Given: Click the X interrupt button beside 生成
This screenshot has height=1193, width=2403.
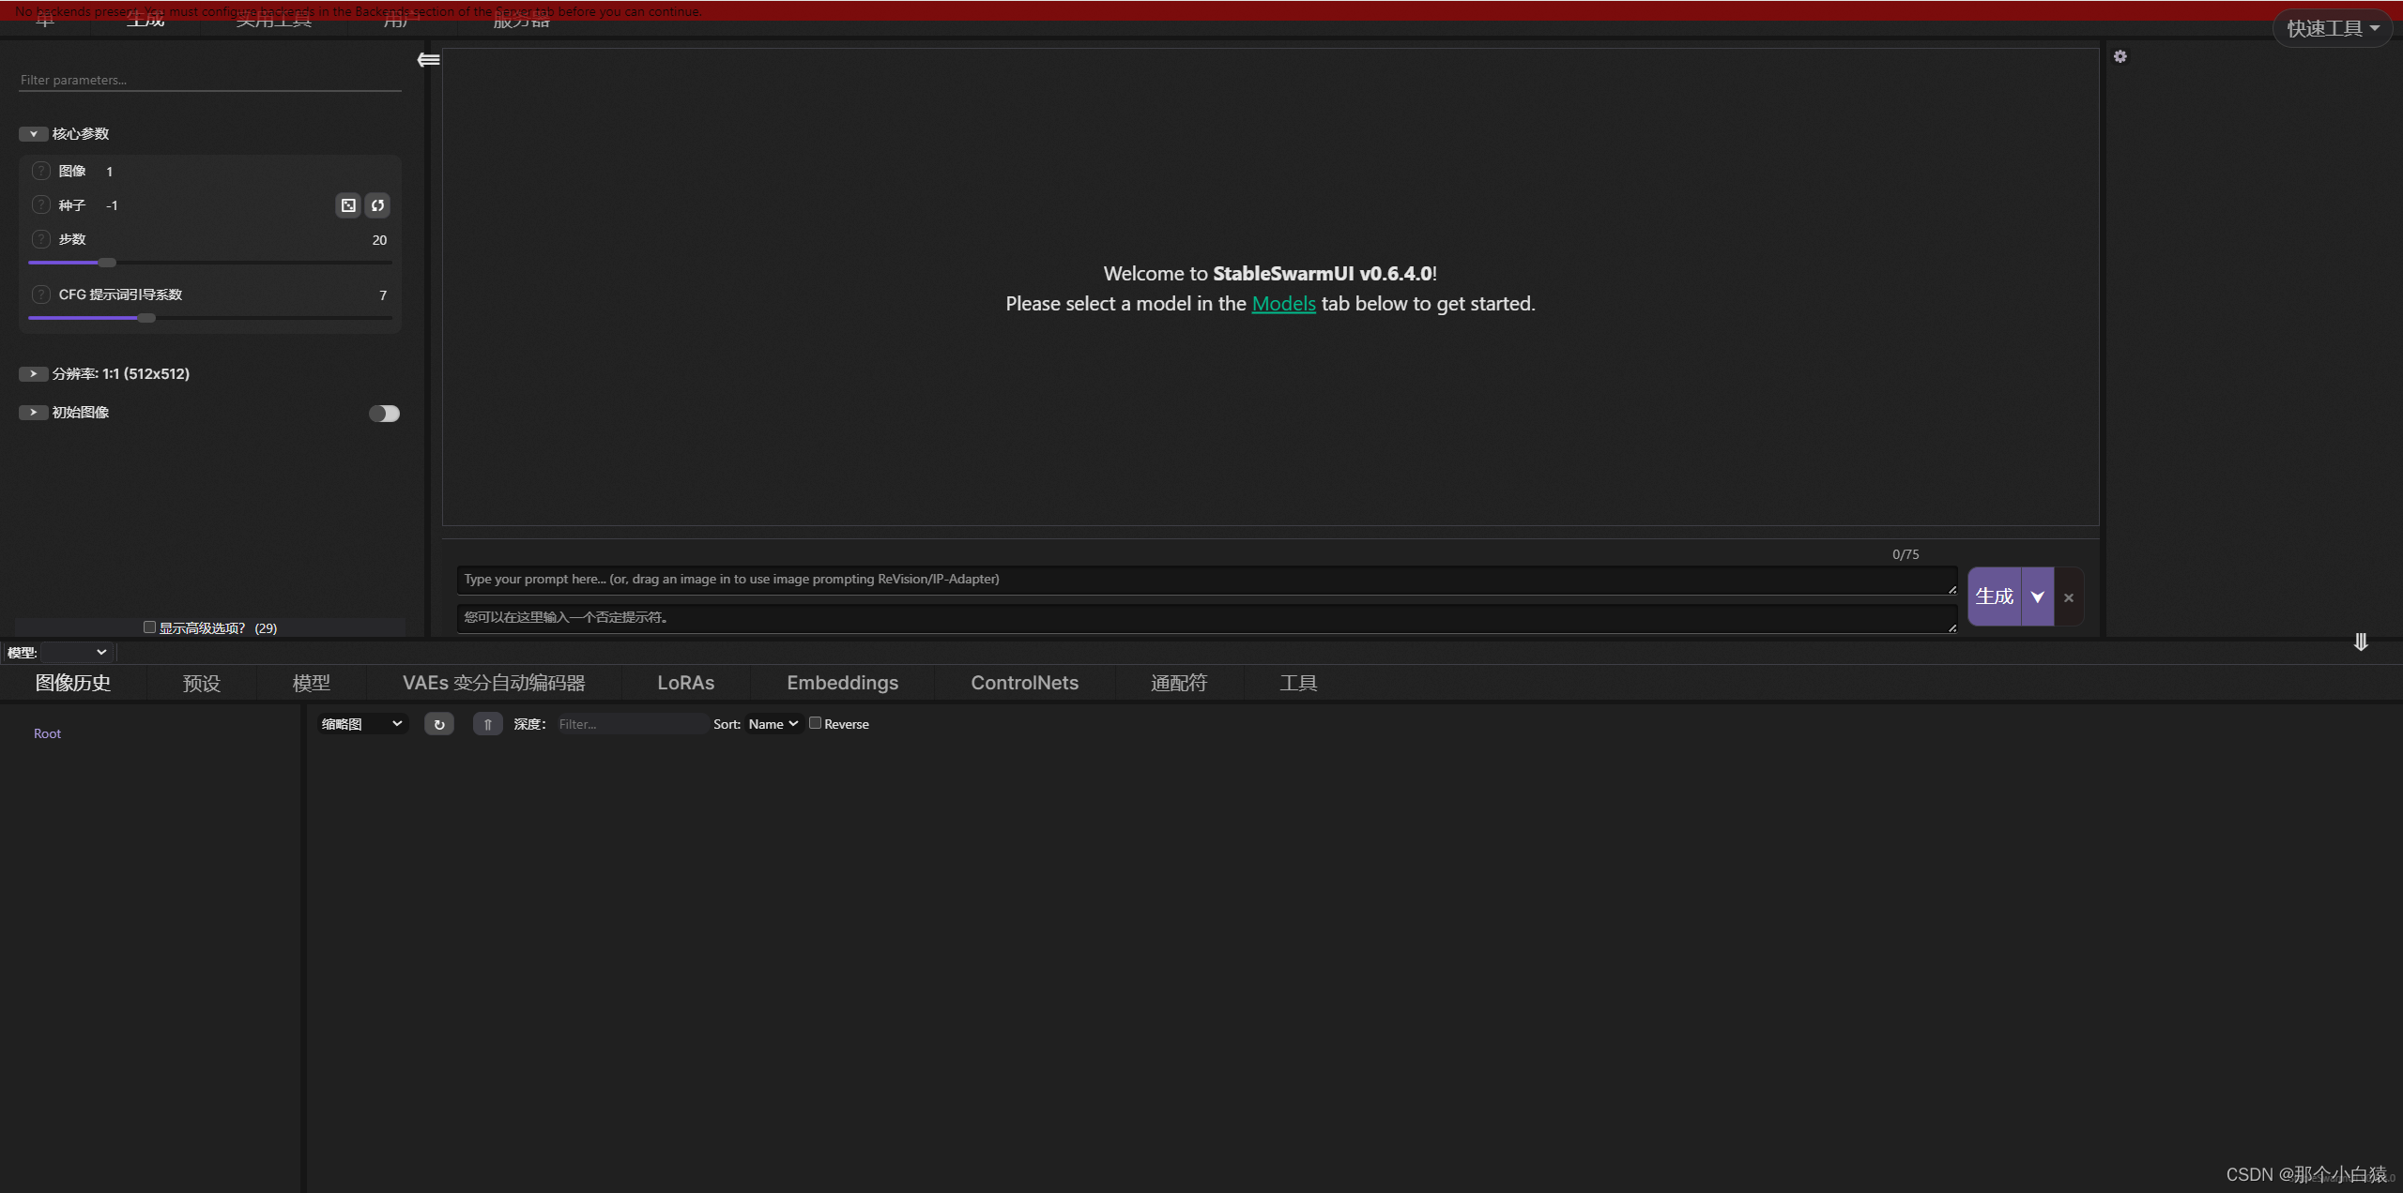Looking at the screenshot, I should 2068,597.
